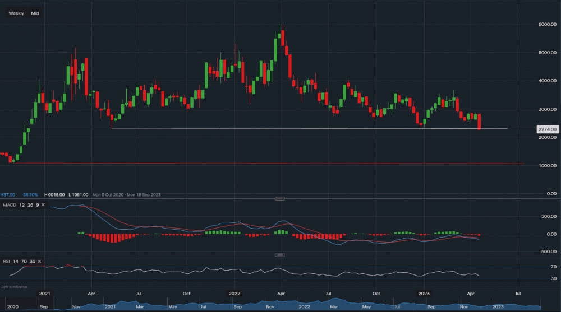Click the 6000.00 price axis label
Image resolution: width=561 pixels, height=312 pixels.
[x=547, y=24]
